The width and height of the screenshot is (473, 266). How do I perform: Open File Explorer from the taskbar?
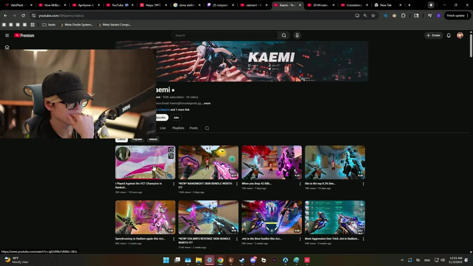198,260
